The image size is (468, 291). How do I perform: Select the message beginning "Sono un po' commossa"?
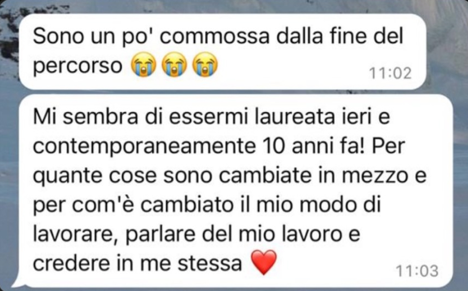222,52
